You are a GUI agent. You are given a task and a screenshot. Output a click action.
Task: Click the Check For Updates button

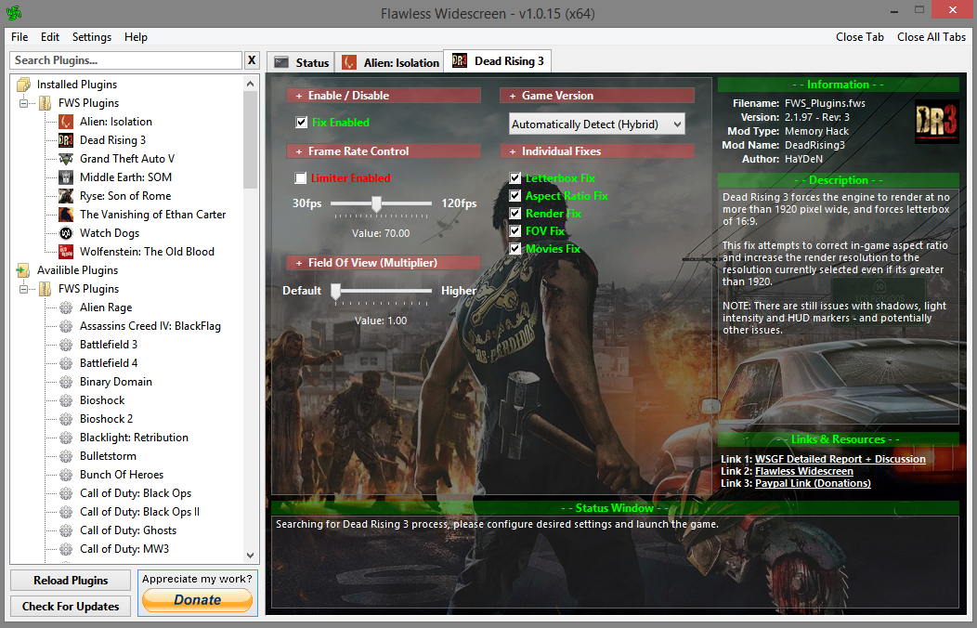(71, 607)
